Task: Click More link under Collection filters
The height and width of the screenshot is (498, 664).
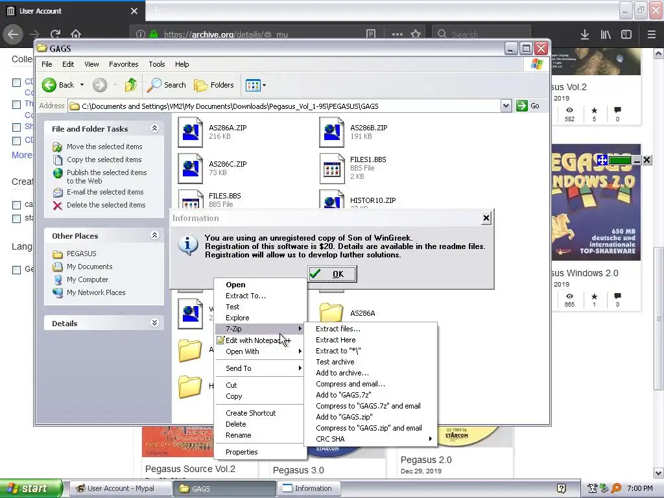Action: pyautogui.click(x=21, y=155)
